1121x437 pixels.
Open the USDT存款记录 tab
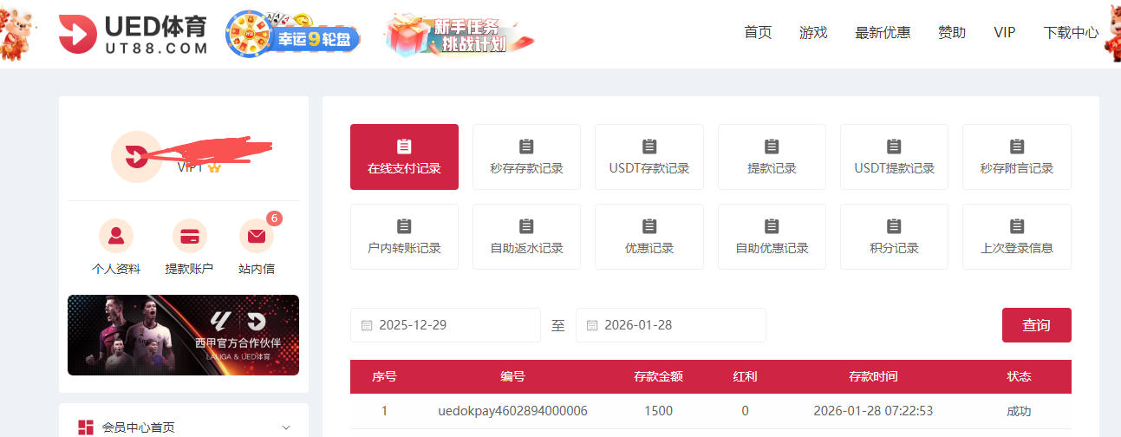pos(648,156)
